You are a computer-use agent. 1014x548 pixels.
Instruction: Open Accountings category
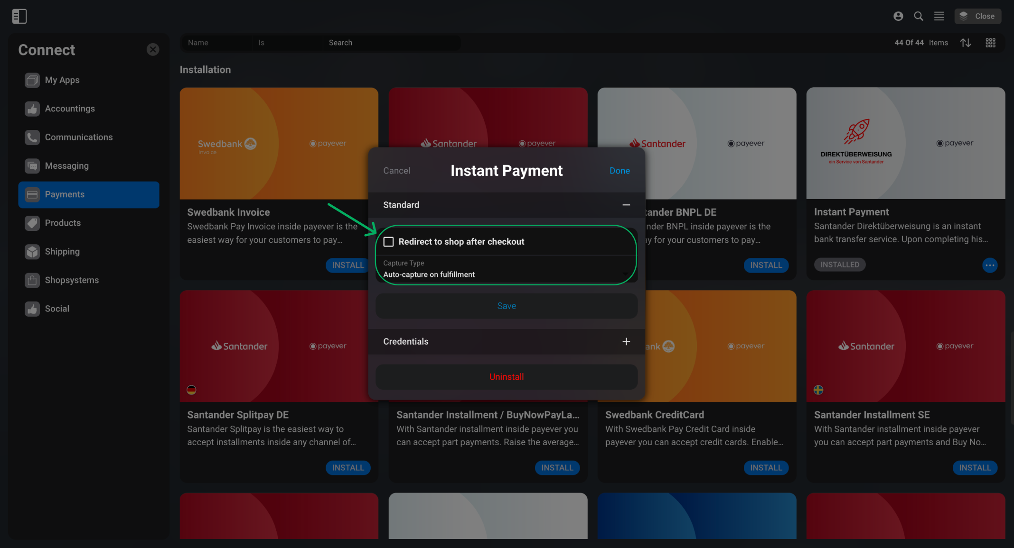click(x=89, y=109)
